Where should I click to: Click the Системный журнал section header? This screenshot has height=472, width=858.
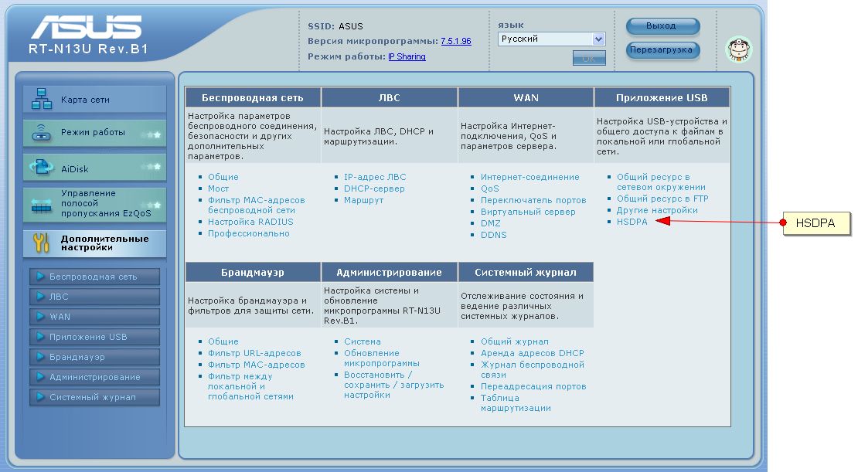526,273
